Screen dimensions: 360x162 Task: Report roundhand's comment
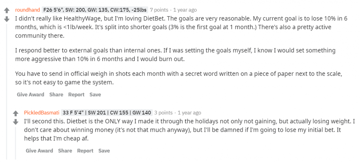pyautogui.click(x=76, y=95)
